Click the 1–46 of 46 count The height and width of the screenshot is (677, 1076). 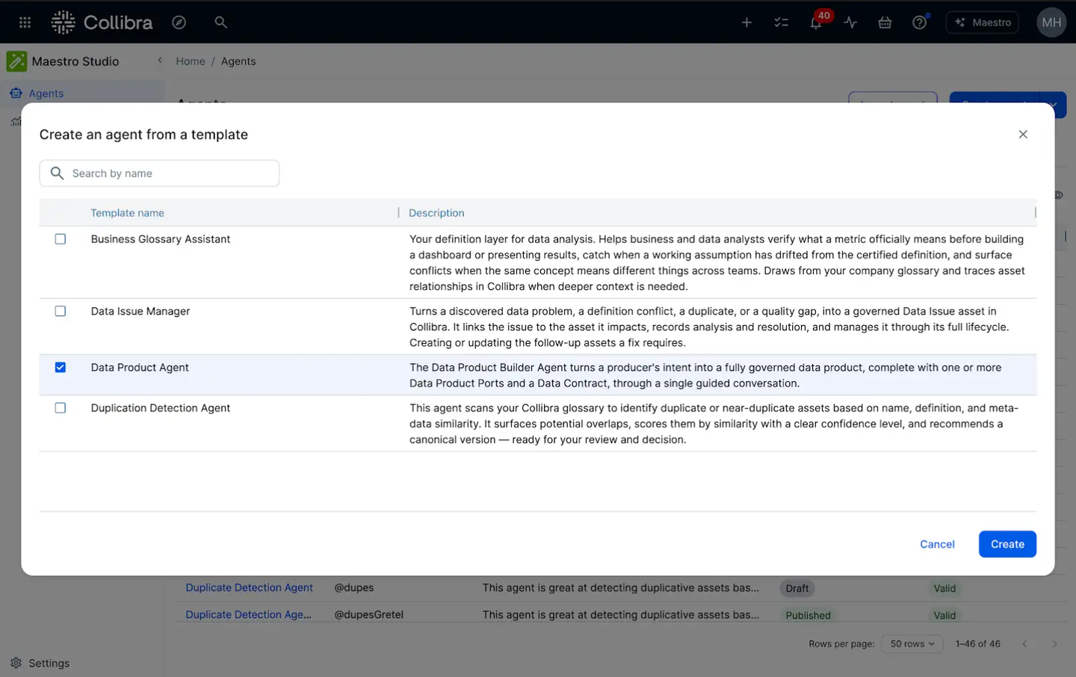pyautogui.click(x=977, y=644)
